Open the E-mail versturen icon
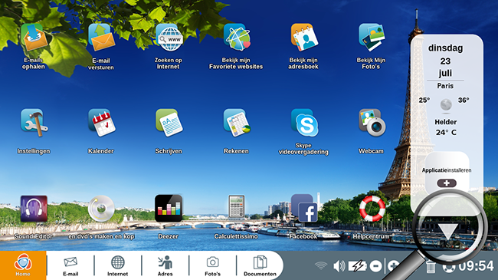498x280 pixels. pos(101,38)
